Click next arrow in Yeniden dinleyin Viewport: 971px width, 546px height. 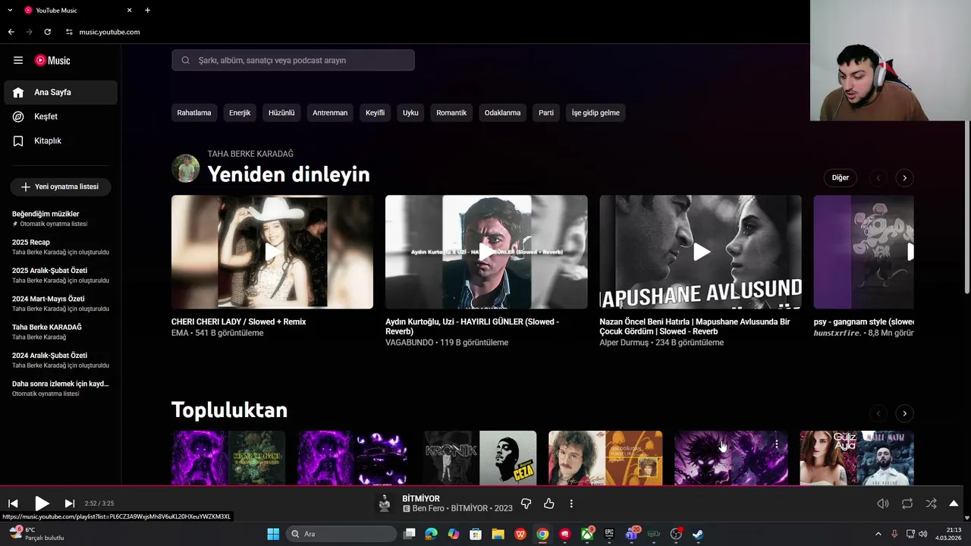tap(904, 177)
